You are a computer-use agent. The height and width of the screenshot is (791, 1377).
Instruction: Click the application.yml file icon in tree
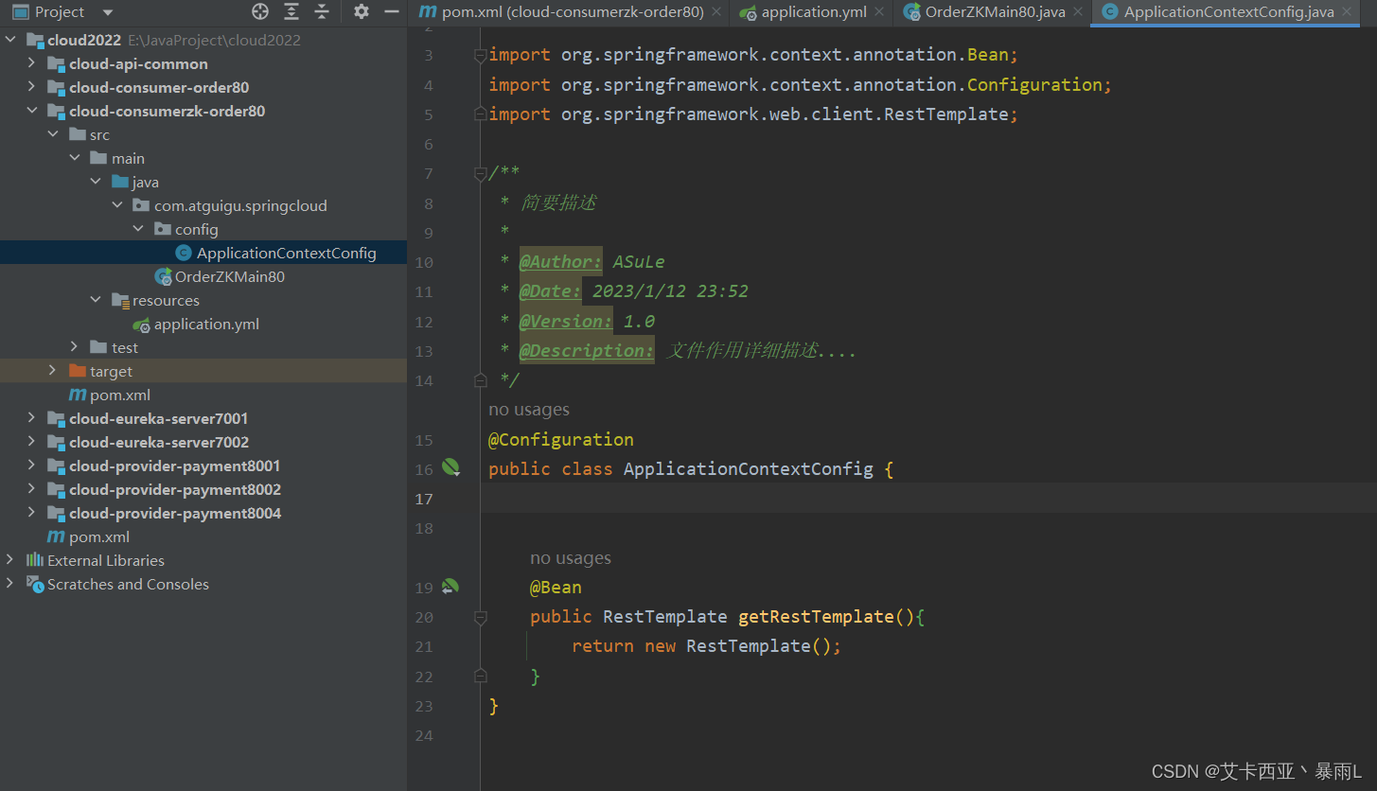tap(142, 324)
